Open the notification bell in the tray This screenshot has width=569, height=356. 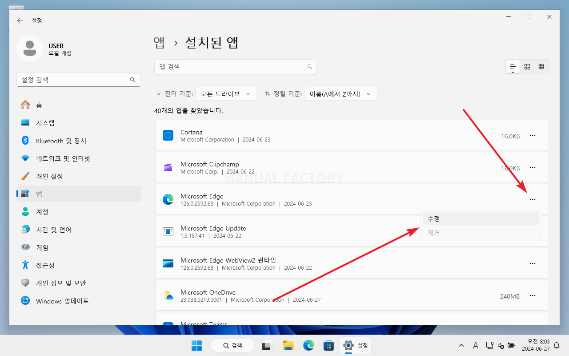coord(557,345)
